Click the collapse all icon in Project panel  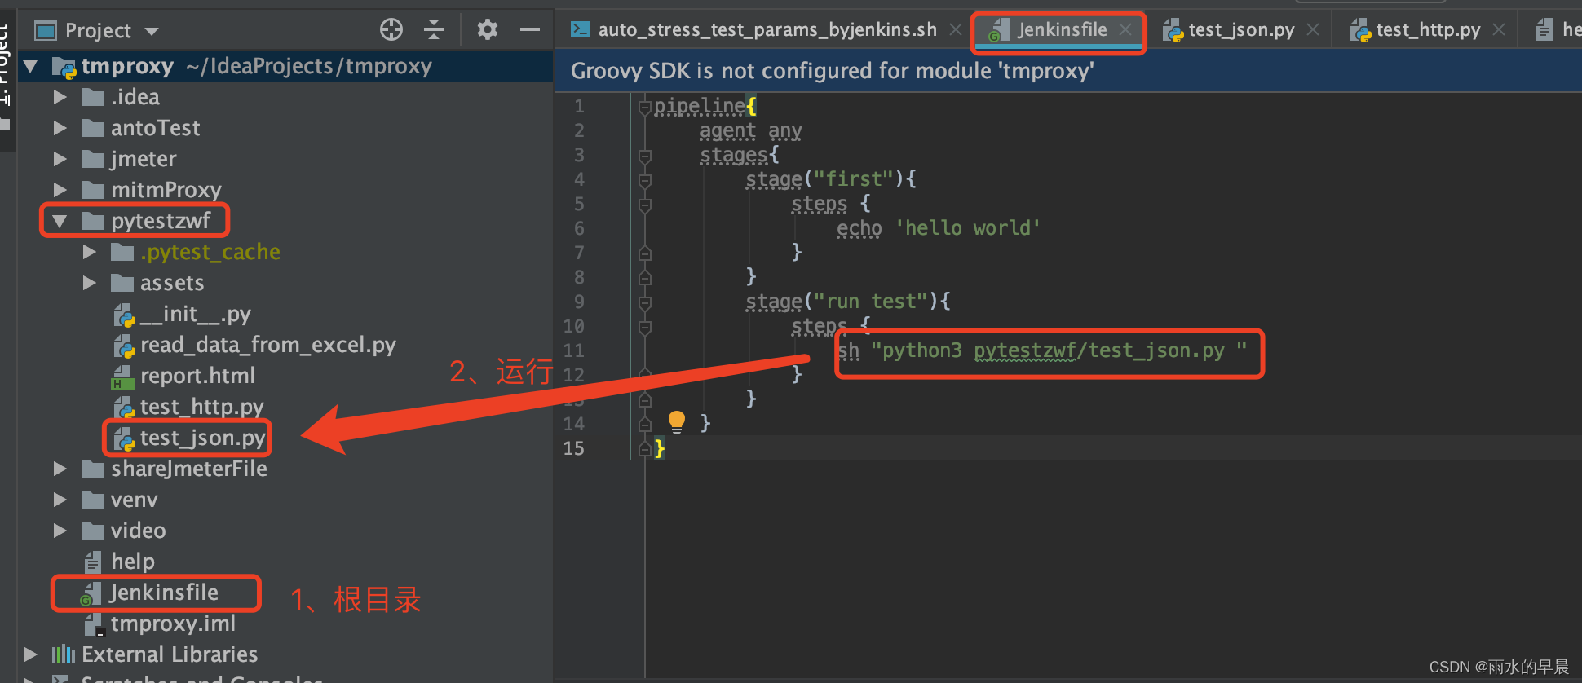pos(434,30)
